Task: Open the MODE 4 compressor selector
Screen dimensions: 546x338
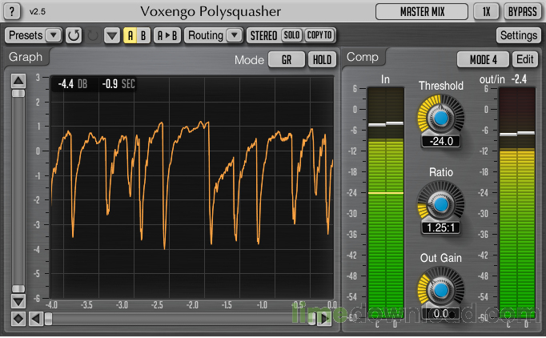Action: [483, 59]
